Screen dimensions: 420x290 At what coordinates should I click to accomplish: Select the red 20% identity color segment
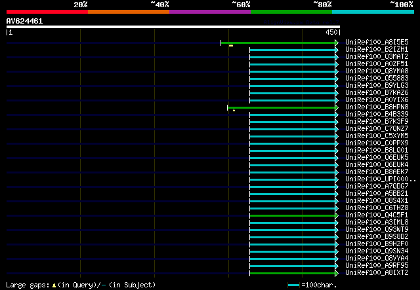47,12
